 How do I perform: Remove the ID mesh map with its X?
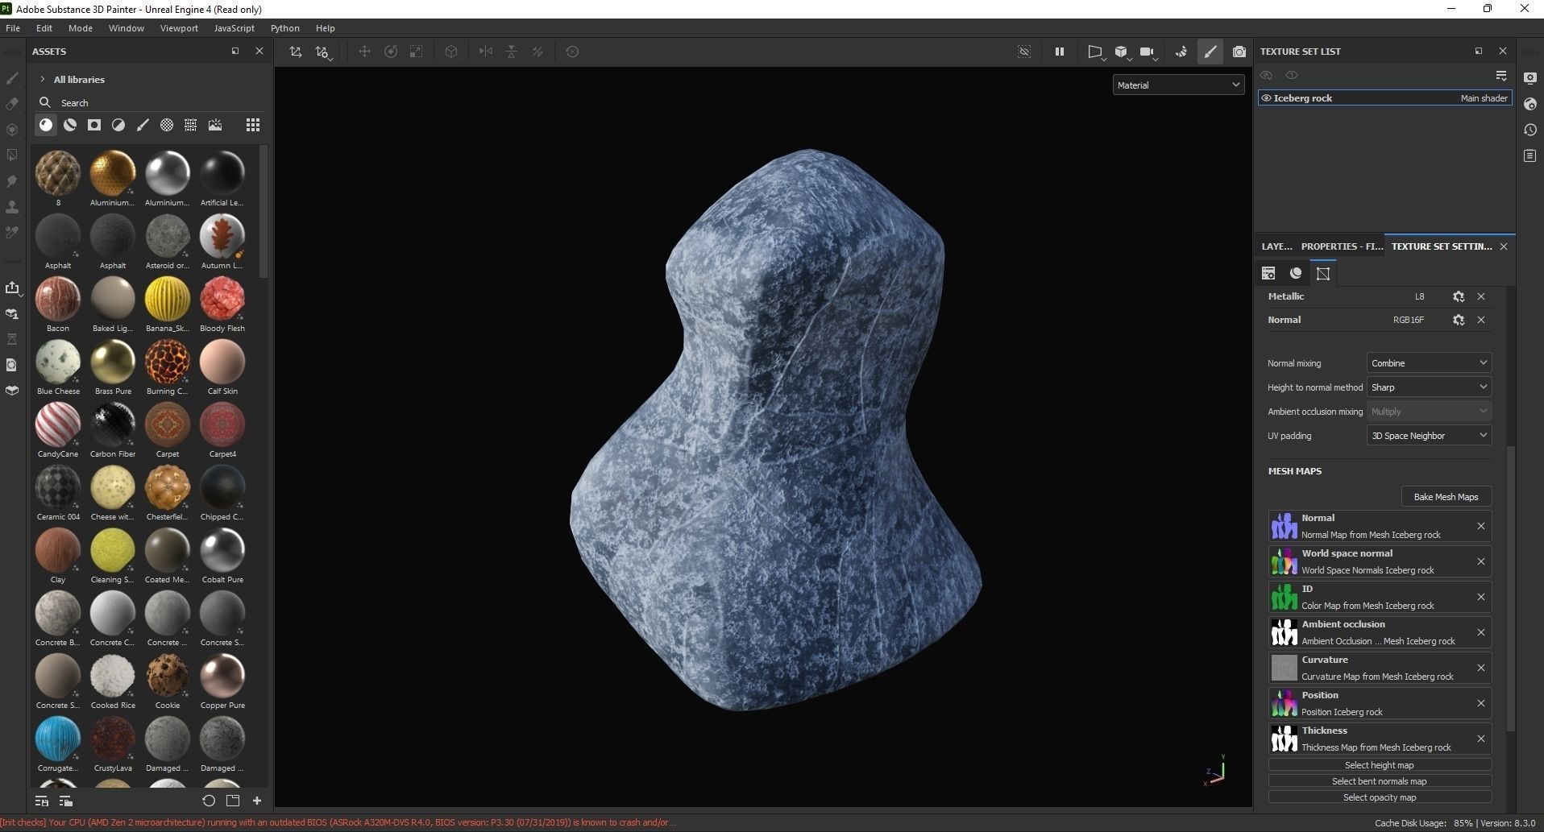1481,597
